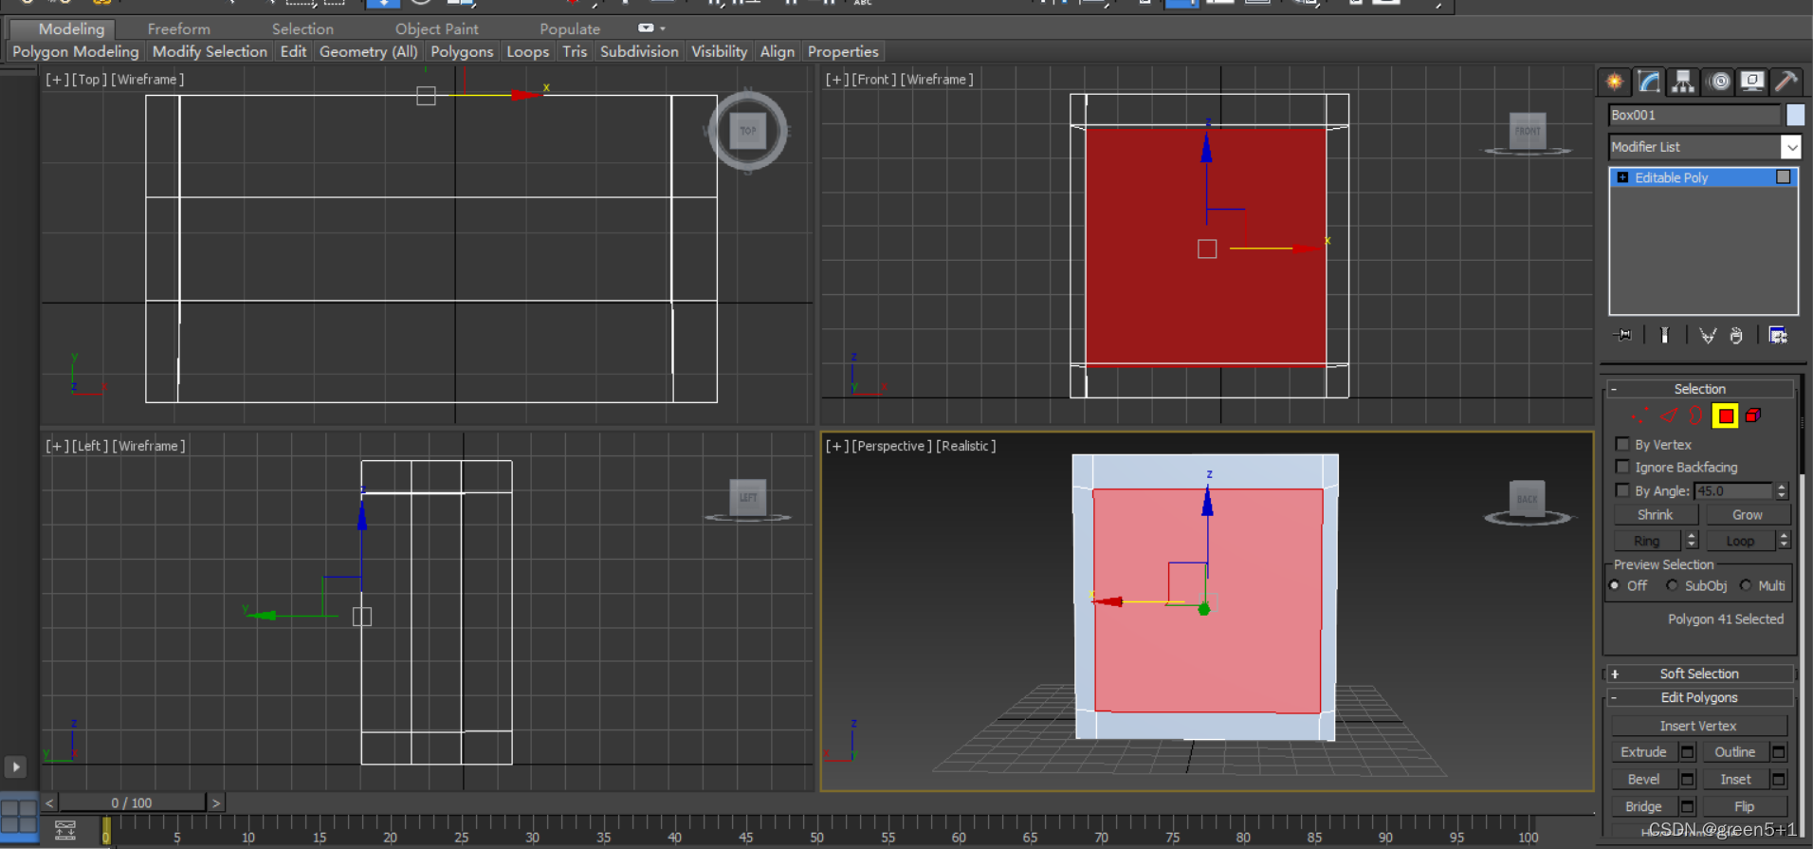This screenshot has height=849, width=1813.
Task: Switch to Object Paint ribbon tab
Action: (436, 29)
